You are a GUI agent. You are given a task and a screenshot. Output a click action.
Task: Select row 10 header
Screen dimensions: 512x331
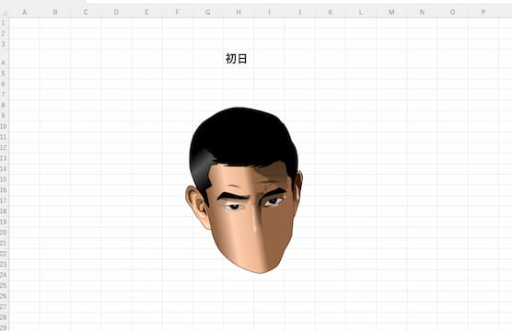click(5, 126)
